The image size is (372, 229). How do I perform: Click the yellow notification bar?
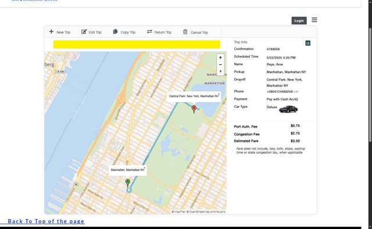137,45
